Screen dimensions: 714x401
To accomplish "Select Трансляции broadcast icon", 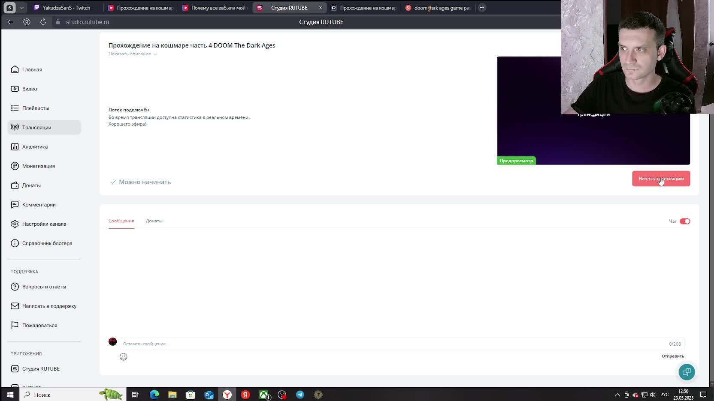I will pyautogui.click(x=15, y=127).
